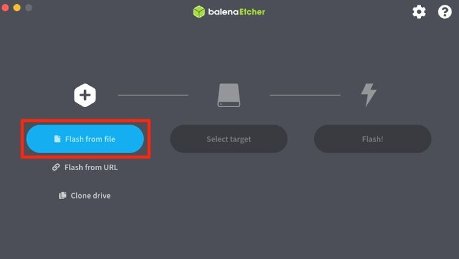Click the green balenaEtcher cube logo
459x259 pixels.
click(x=199, y=11)
